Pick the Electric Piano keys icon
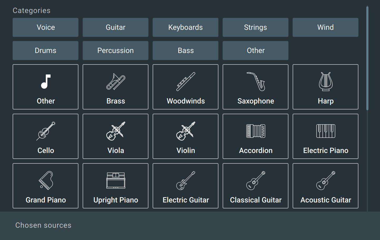Screen dimensions: 380x240 pyautogui.click(x=326, y=131)
